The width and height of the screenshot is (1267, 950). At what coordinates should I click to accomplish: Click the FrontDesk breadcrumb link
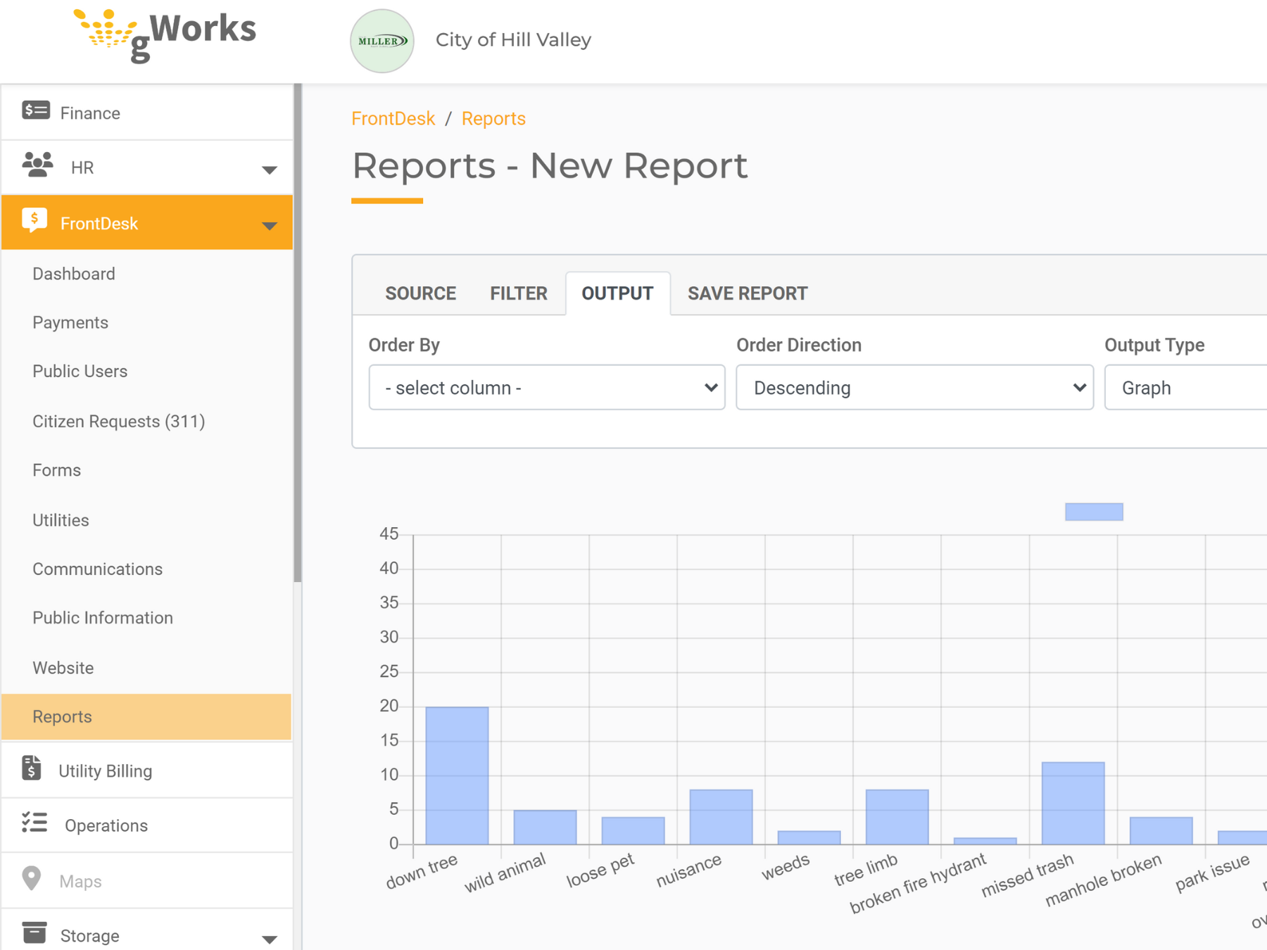click(x=393, y=118)
